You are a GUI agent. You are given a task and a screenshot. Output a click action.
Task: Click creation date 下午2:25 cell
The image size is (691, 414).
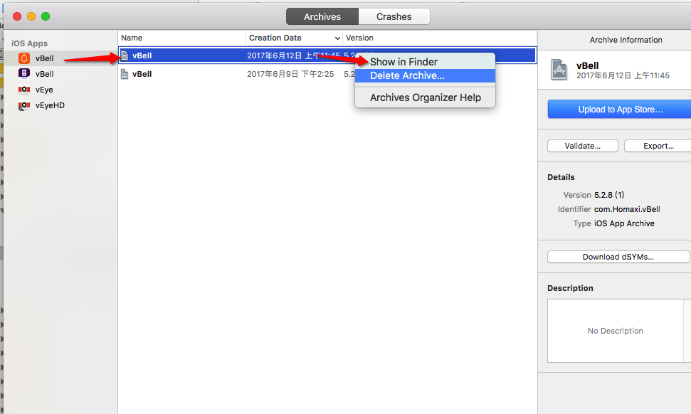(x=290, y=74)
